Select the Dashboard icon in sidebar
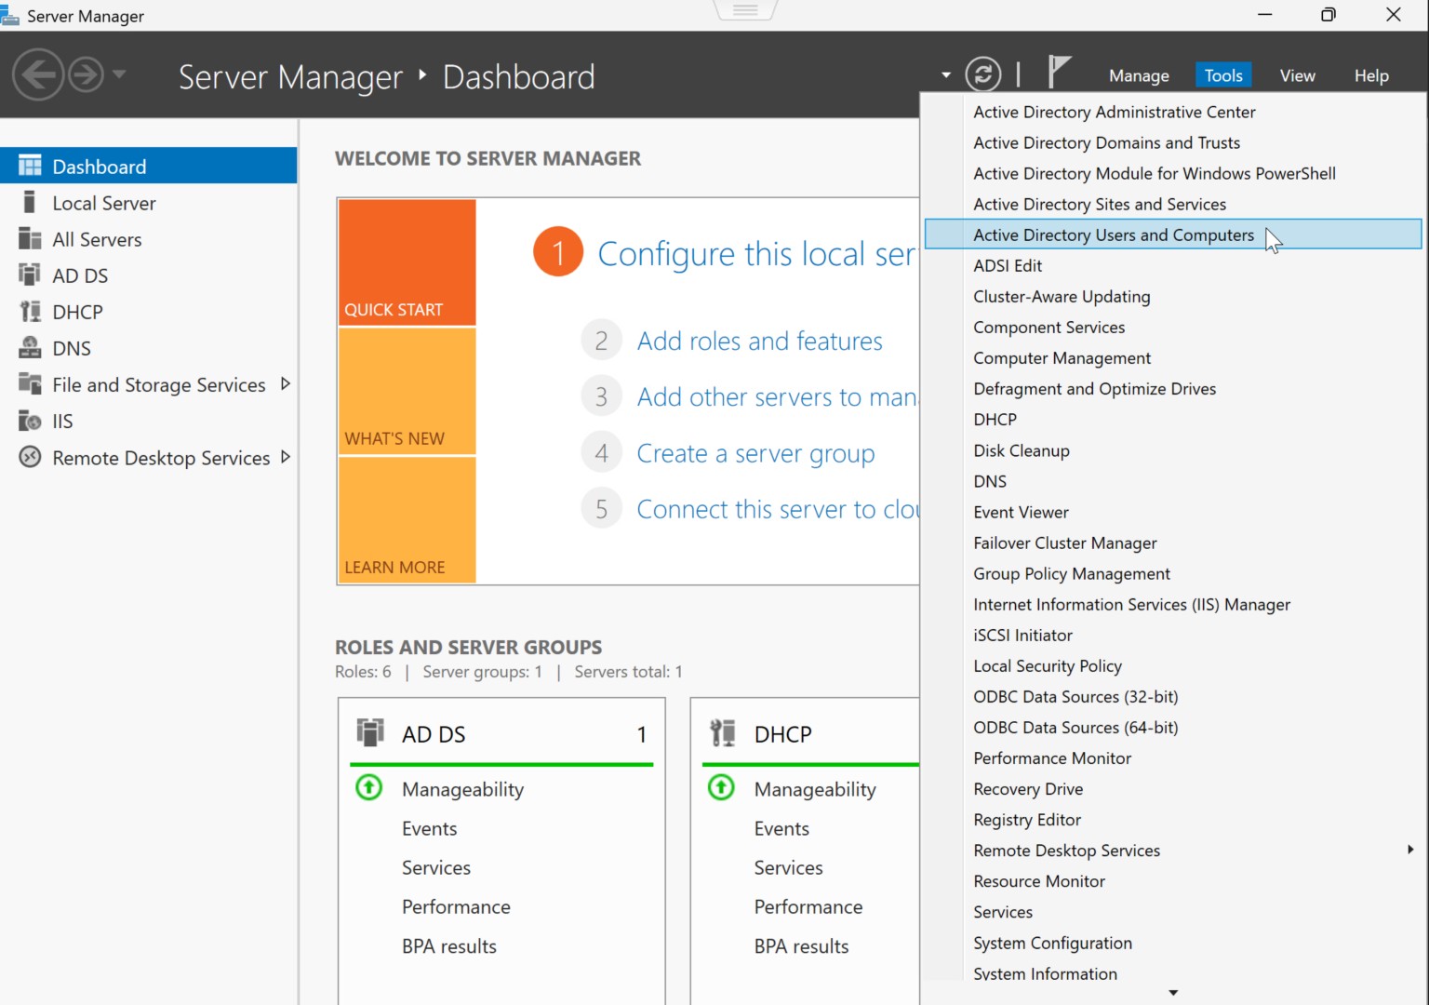The height and width of the screenshot is (1005, 1429). pyautogui.click(x=30, y=166)
